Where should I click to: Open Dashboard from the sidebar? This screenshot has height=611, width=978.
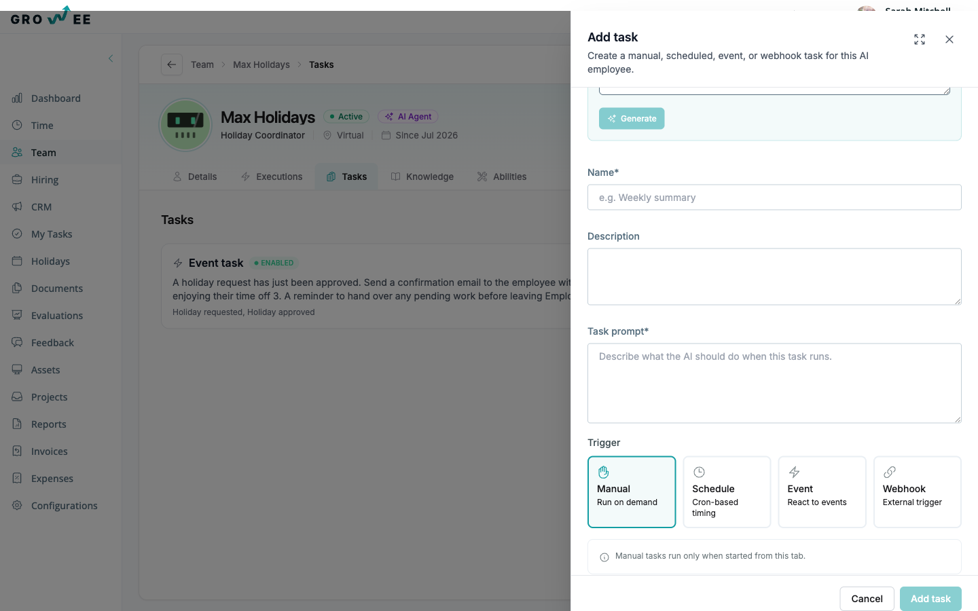point(56,98)
